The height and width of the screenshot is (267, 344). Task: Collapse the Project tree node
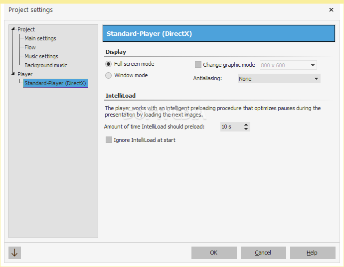coord(13,29)
